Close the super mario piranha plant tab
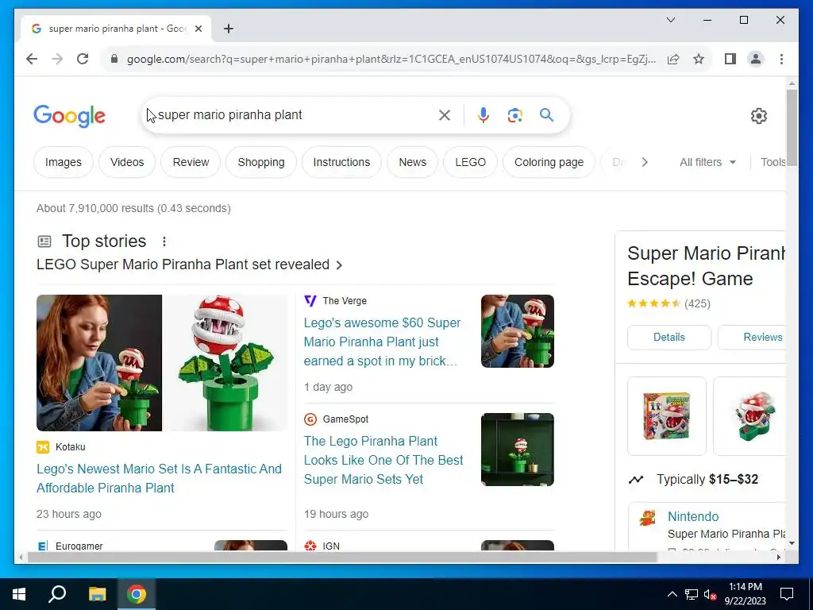The image size is (813, 610). coord(198,29)
